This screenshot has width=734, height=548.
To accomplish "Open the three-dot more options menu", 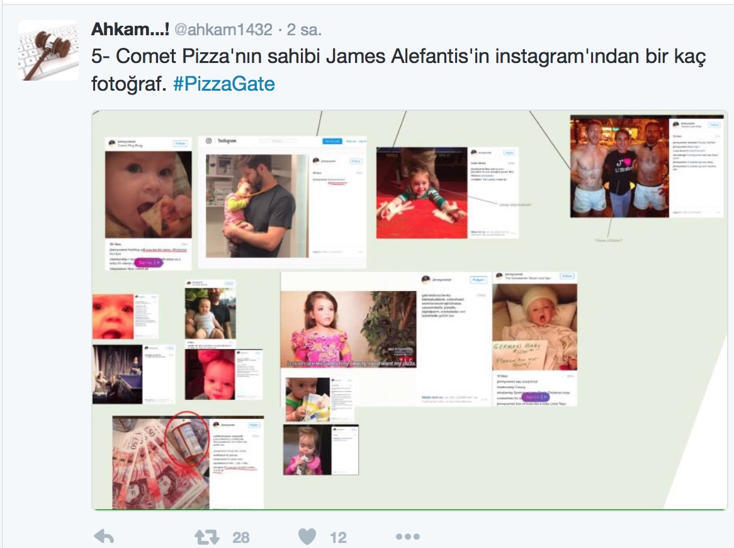I will click(x=408, y=537).
